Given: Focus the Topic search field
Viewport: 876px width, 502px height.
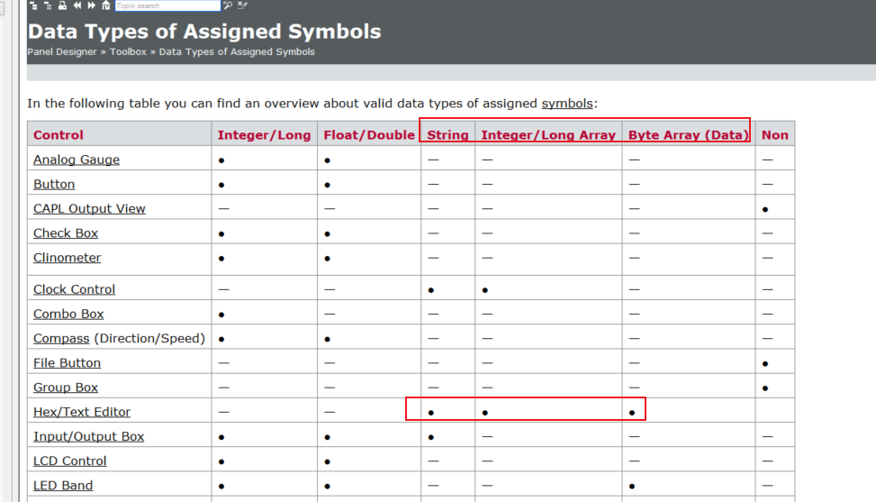Looking at the screenshot, I should 167,5.
